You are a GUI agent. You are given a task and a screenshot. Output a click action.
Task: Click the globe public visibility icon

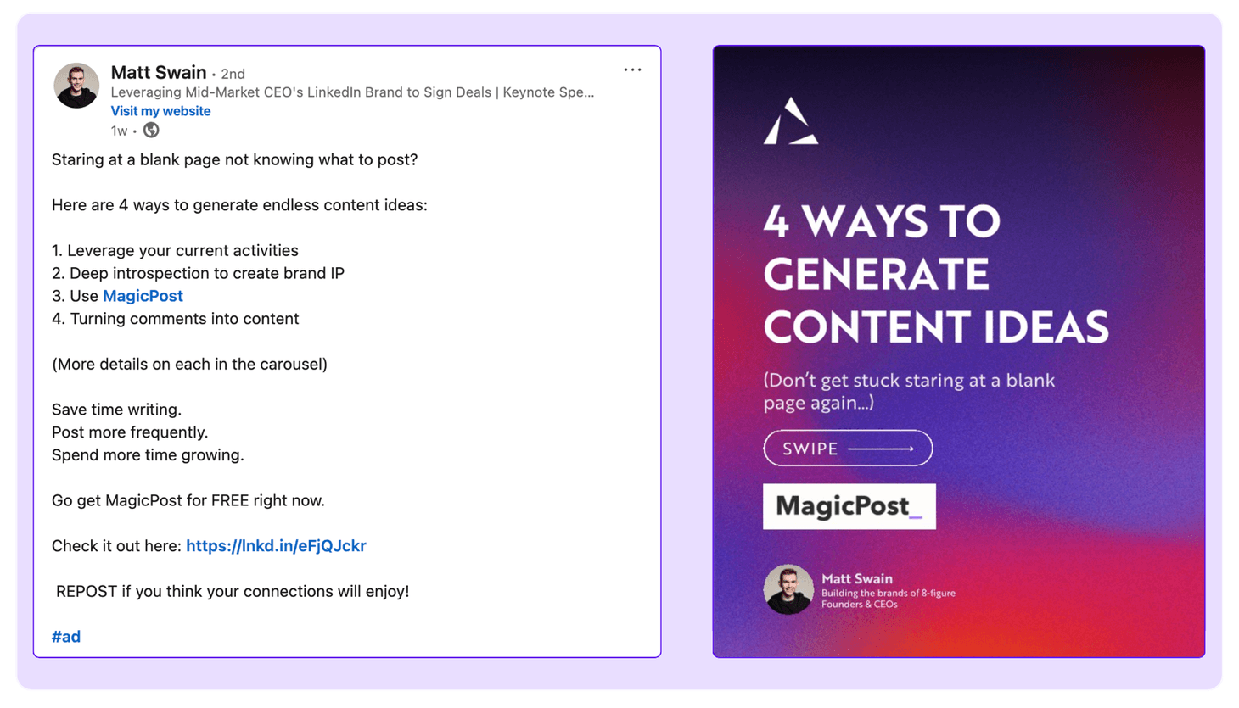[151, 130]
